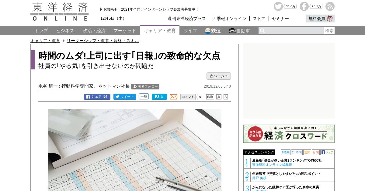Focus the site search field
Image resolution: width=365 pixels, height=191 pixels.
tap(291, 31)
